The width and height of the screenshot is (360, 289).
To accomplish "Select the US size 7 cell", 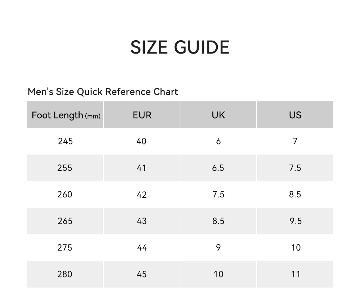I will (295, 141).
